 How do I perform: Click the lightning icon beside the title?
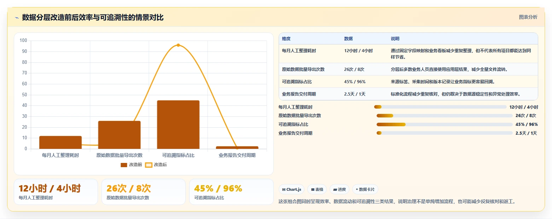(x=17, y=18)
